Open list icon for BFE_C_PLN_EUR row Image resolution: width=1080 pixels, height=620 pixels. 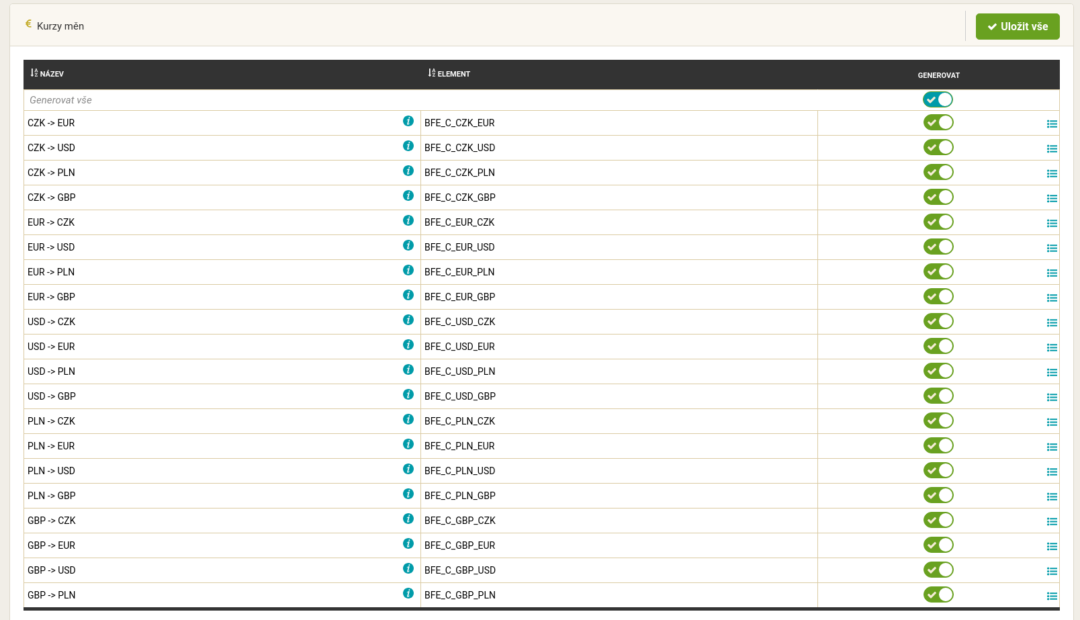point(1052,447)
